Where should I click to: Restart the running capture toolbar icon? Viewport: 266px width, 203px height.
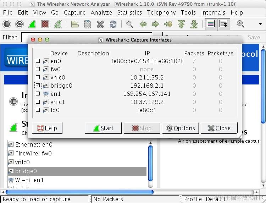(x=58, y=24)
